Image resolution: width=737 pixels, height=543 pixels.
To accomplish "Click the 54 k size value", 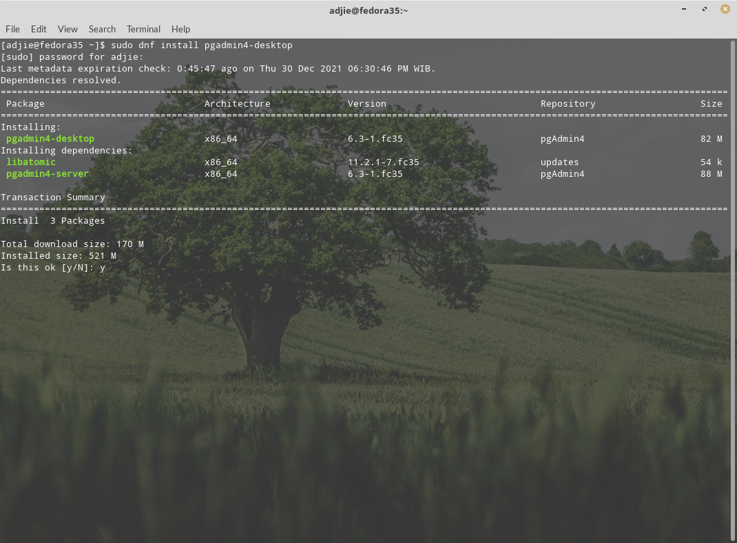I will pyautogui.click(x=711, y=162).
